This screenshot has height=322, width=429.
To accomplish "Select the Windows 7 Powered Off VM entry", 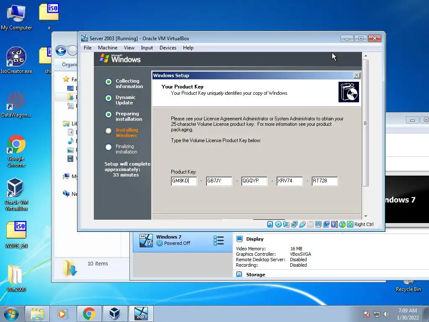I will [183, 242].
